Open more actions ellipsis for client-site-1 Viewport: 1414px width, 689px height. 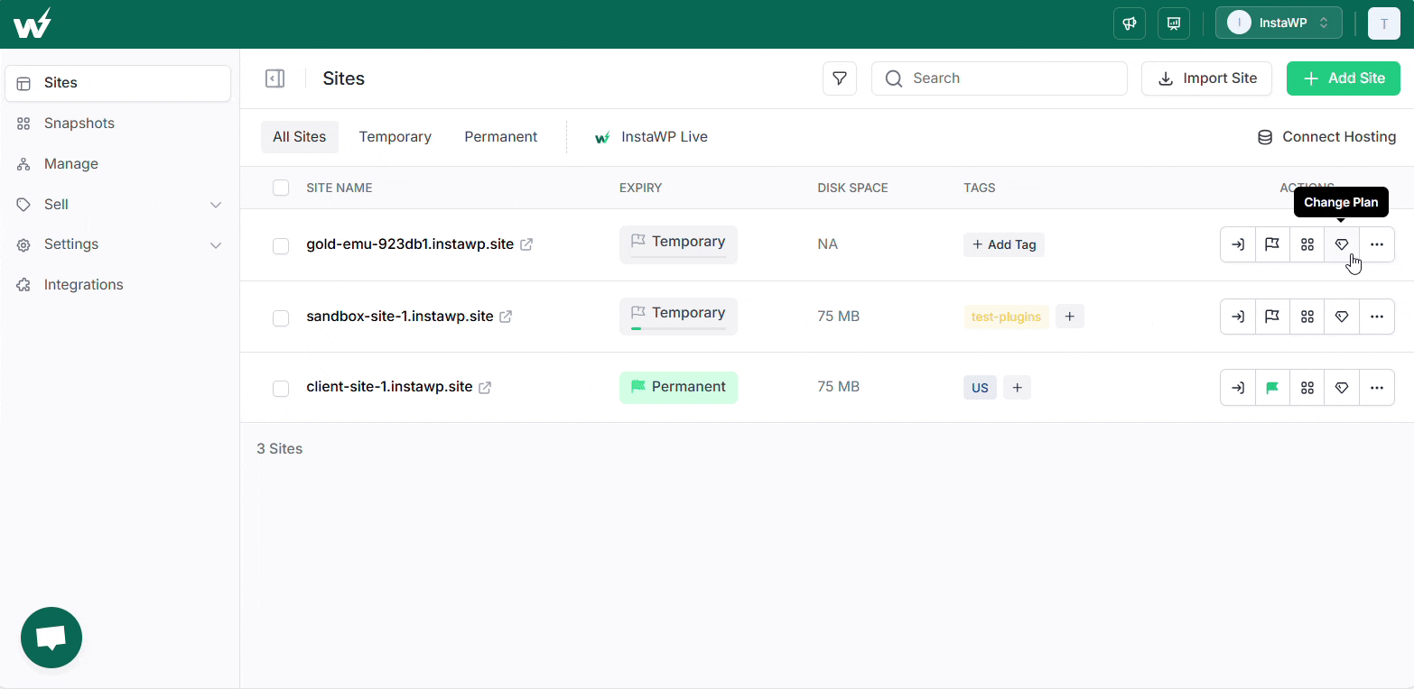click(1377, 388)
